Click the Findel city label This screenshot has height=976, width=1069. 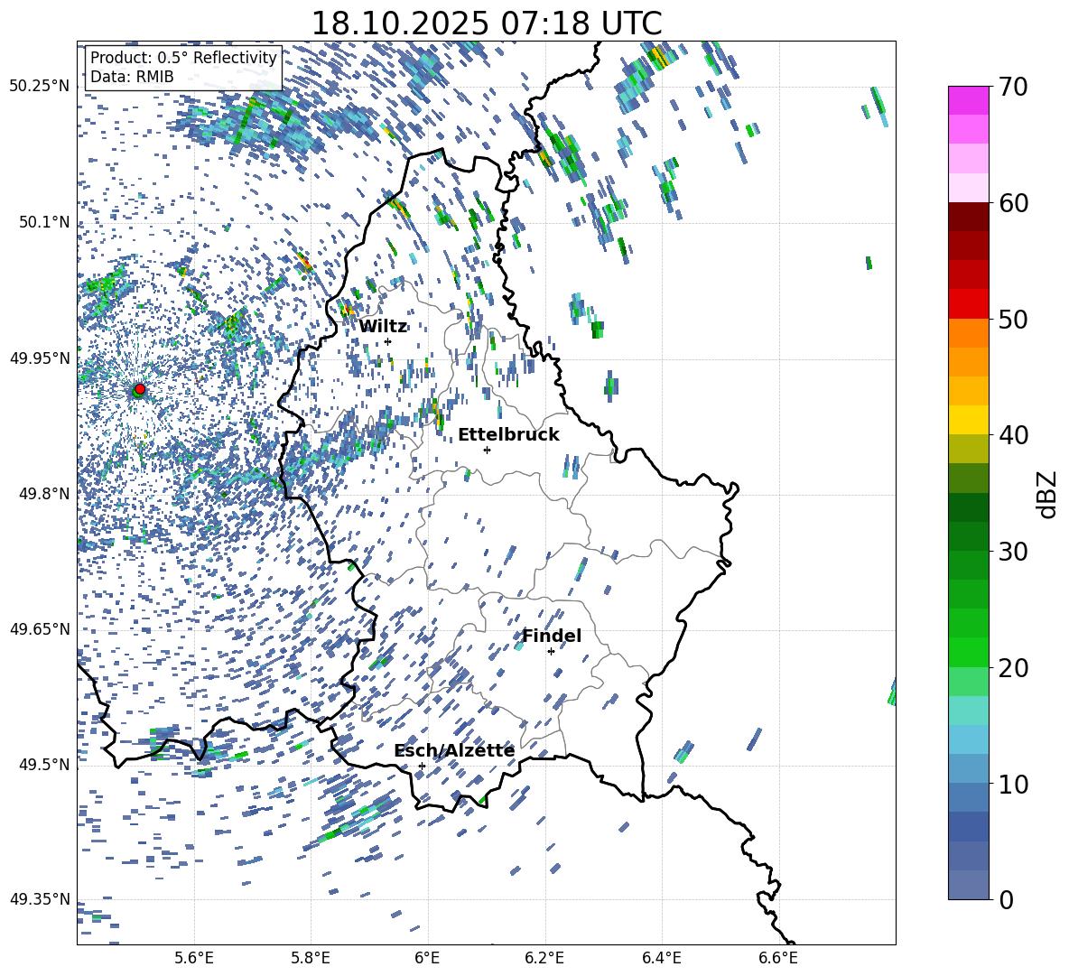pos(552,636)
